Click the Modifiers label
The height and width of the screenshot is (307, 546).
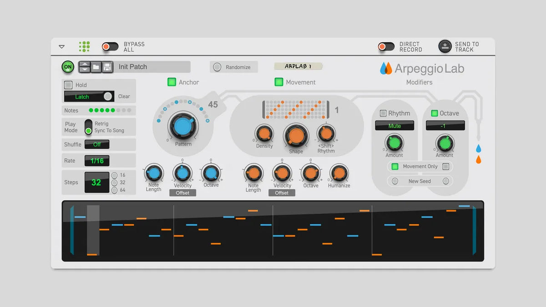(x=420, y=82)
